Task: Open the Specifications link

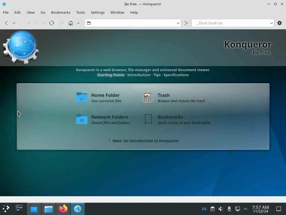Action: (x=176, y=75)
